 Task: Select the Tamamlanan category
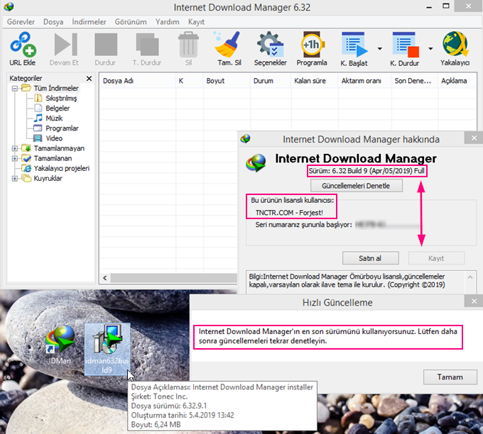pos(53,158)
